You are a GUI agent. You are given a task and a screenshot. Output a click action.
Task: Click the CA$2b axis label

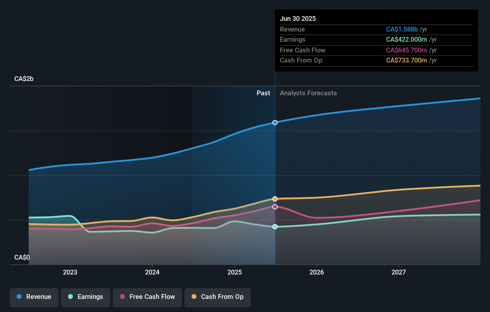[24, 79]
